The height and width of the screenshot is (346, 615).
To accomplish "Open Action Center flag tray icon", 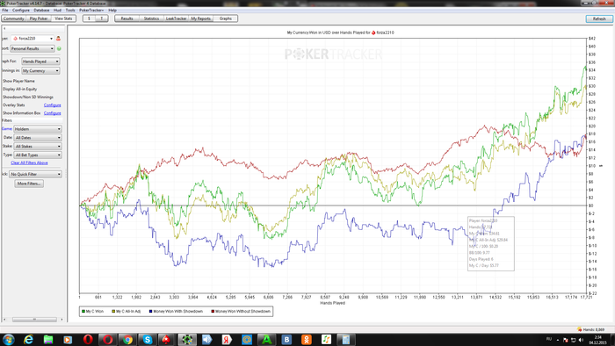I will pyautogui.click(x=565, y=340).
